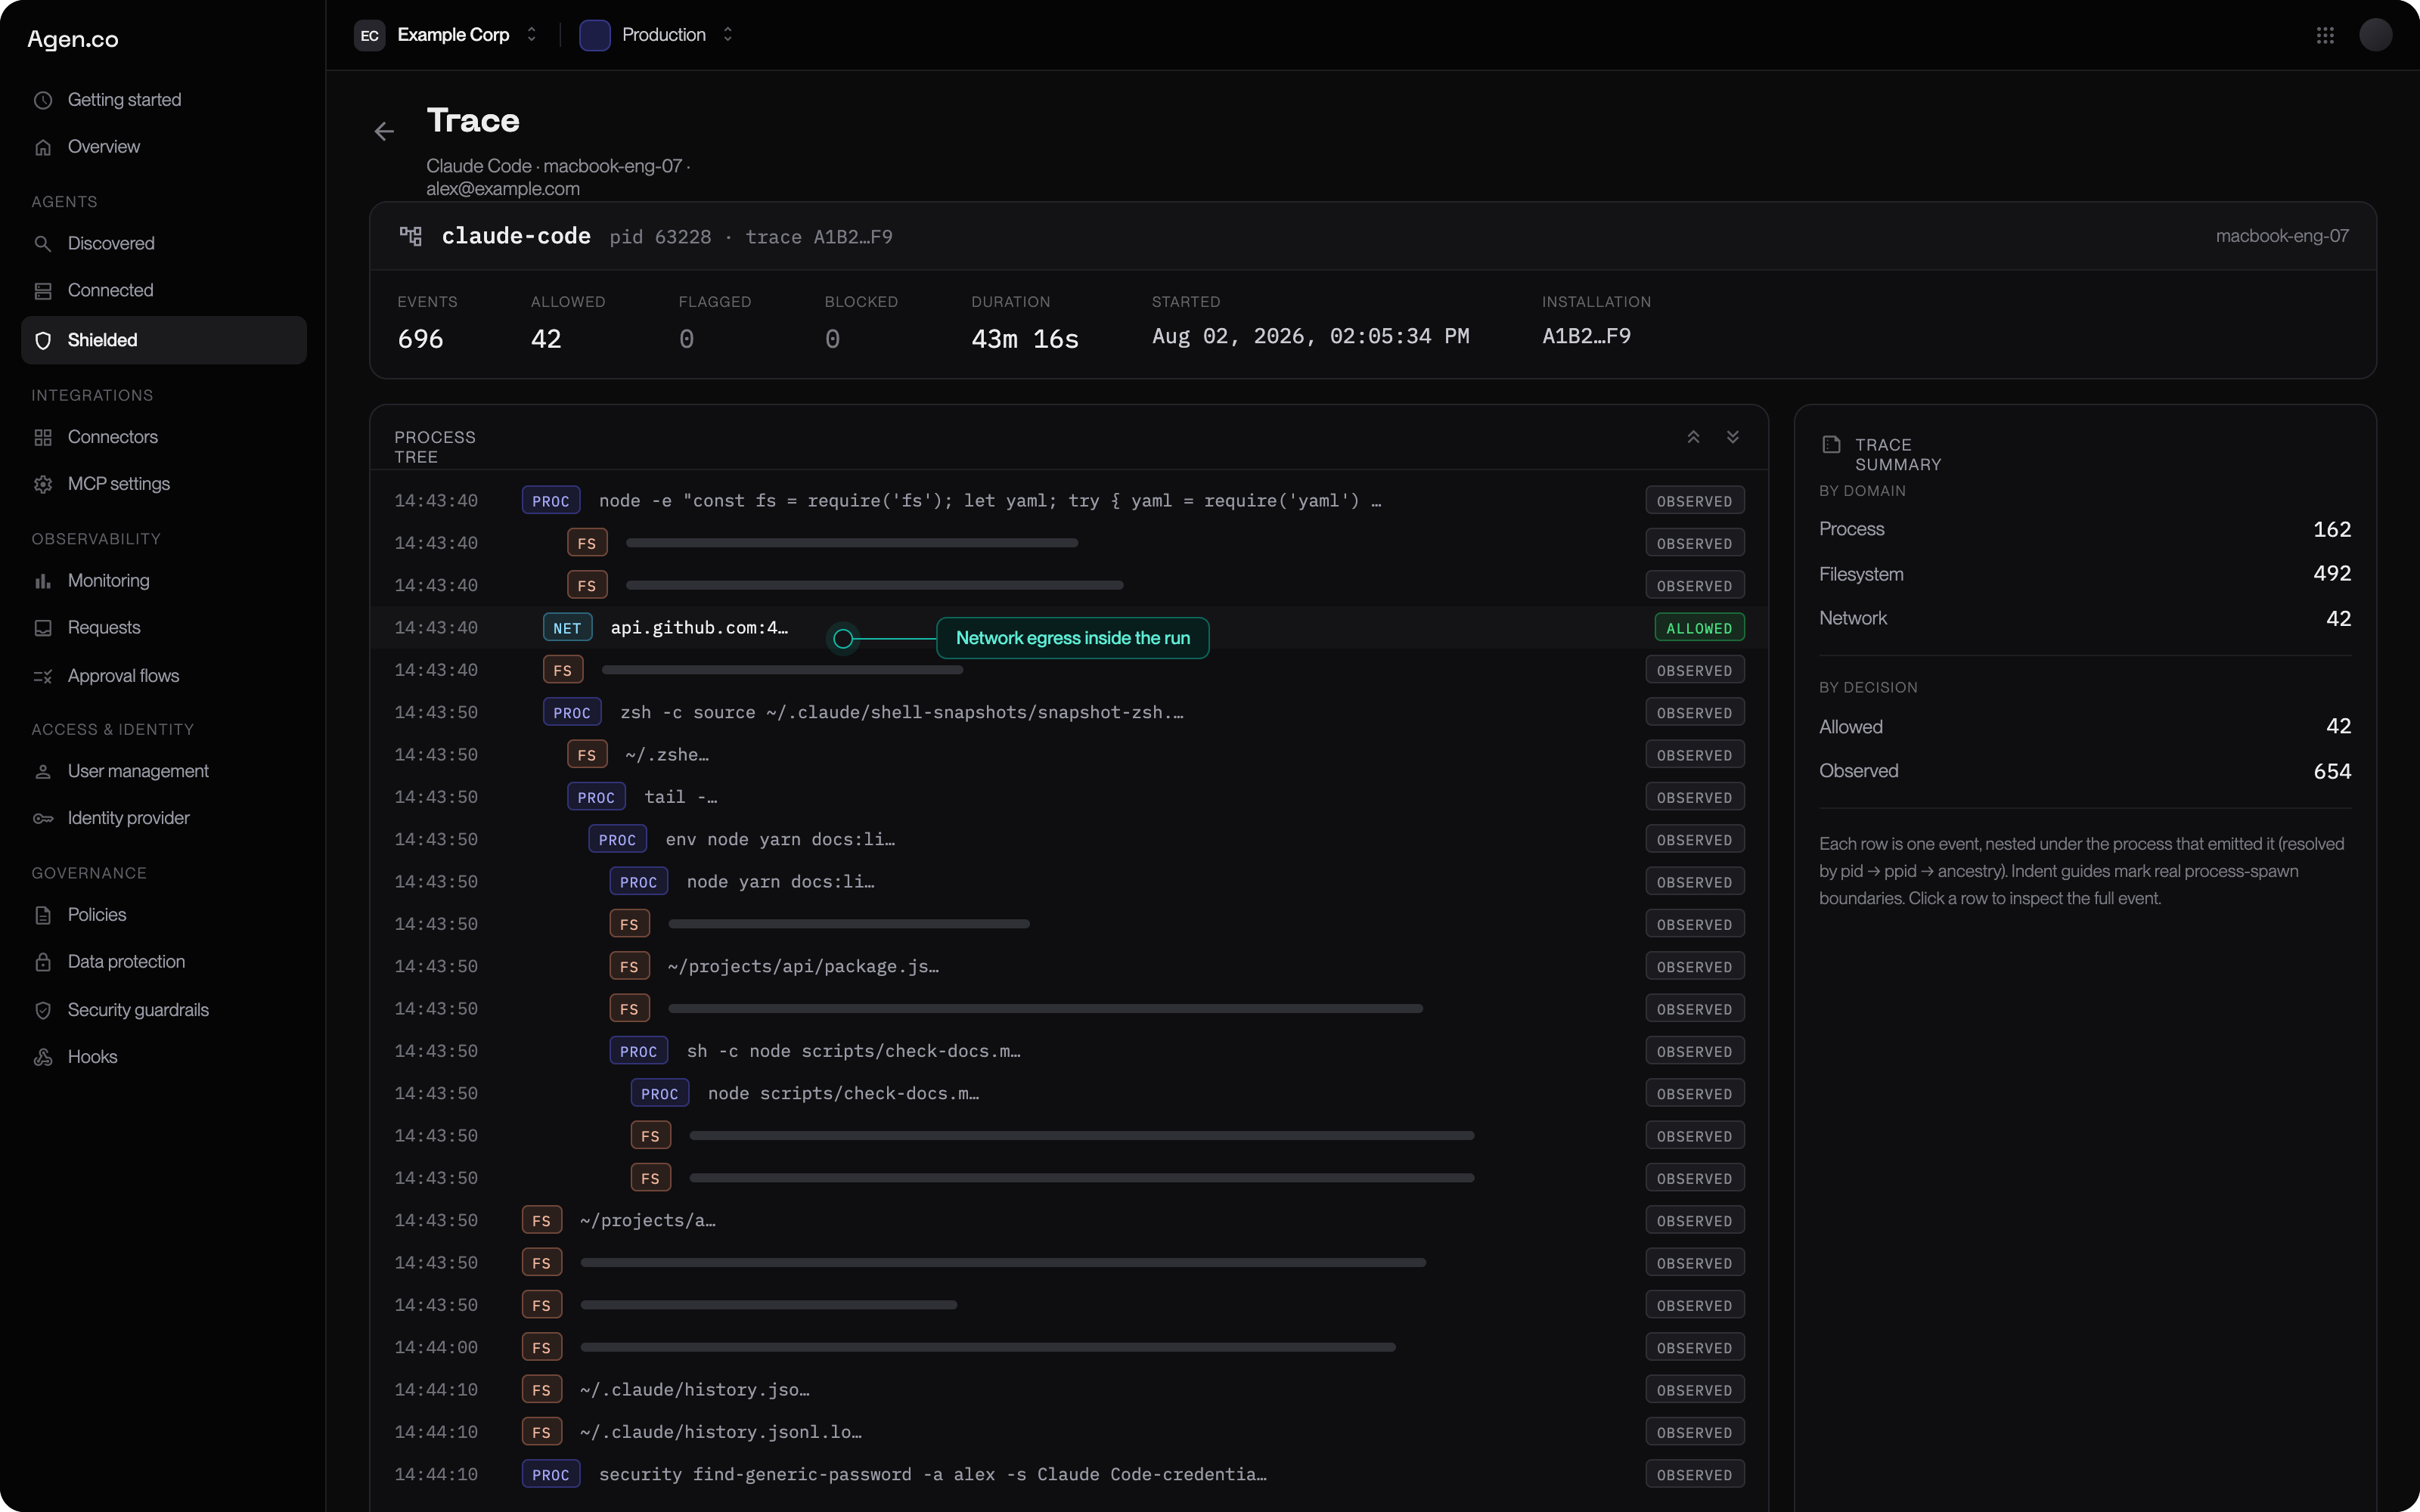Select the node -e const fs row

1069,501
